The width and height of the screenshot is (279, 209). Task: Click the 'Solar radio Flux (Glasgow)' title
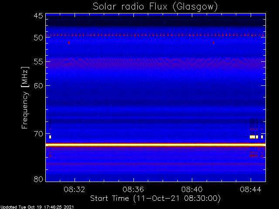[x=155, y=7]
